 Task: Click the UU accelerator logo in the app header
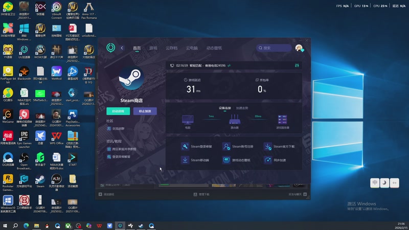coord(110,48)
